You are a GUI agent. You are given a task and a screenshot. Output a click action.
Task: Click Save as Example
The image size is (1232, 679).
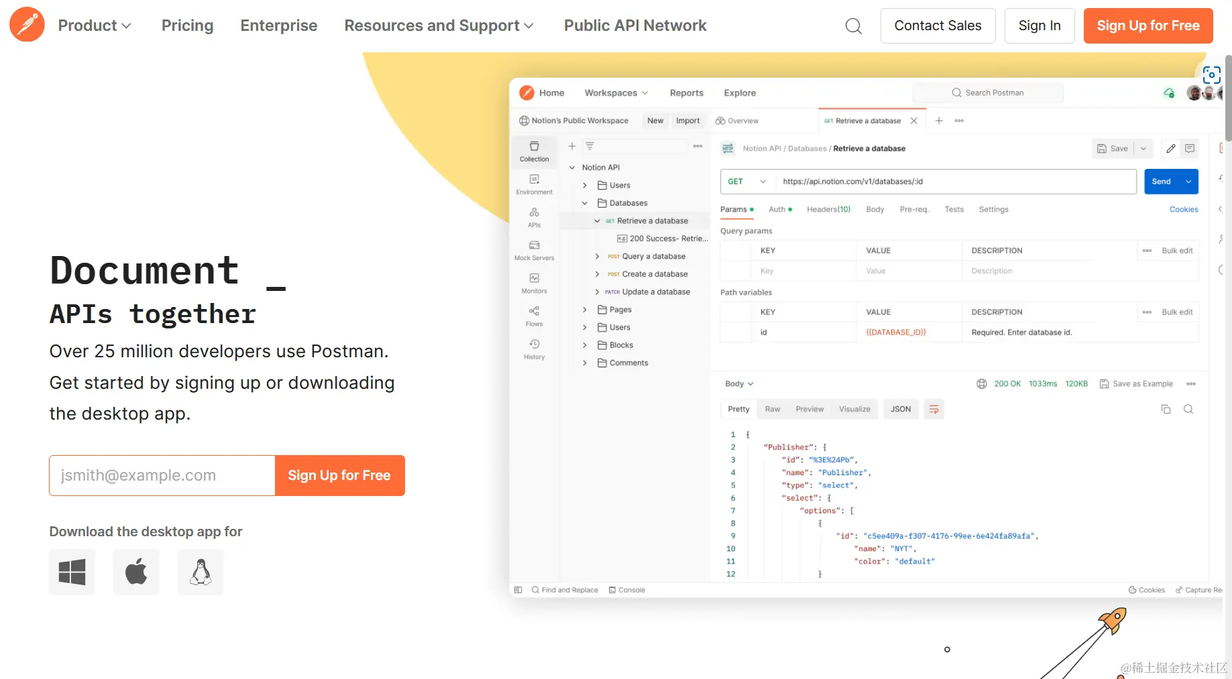(1136, 383)
